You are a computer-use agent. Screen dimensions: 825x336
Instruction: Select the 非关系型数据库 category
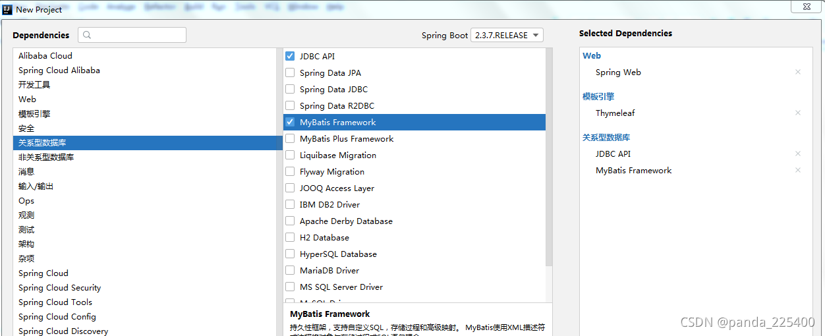pyautogui.click(x=148, y=157)
